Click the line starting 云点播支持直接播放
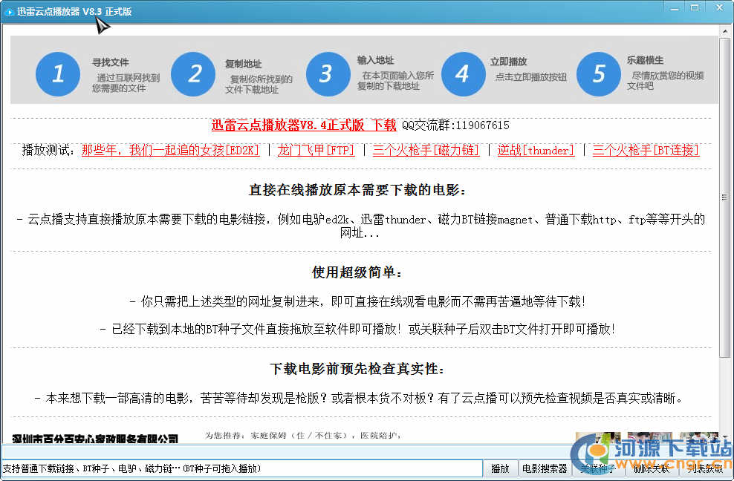734x481 pixels. pos(360,226)
